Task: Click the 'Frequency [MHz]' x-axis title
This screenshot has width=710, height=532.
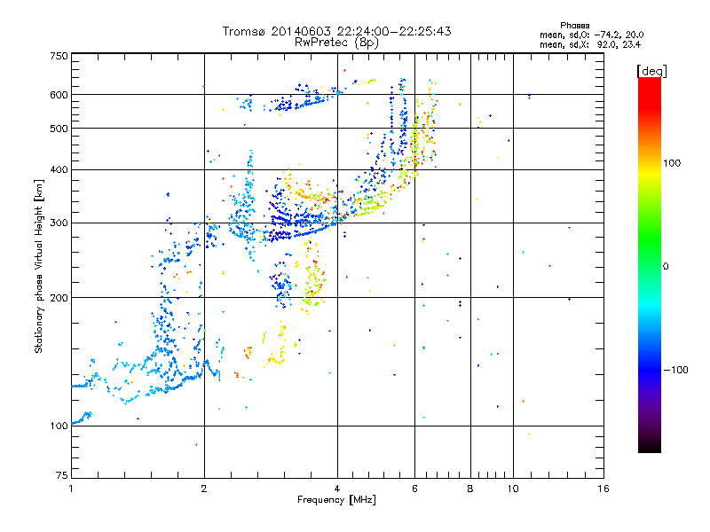Action: (x=336, y=500)
